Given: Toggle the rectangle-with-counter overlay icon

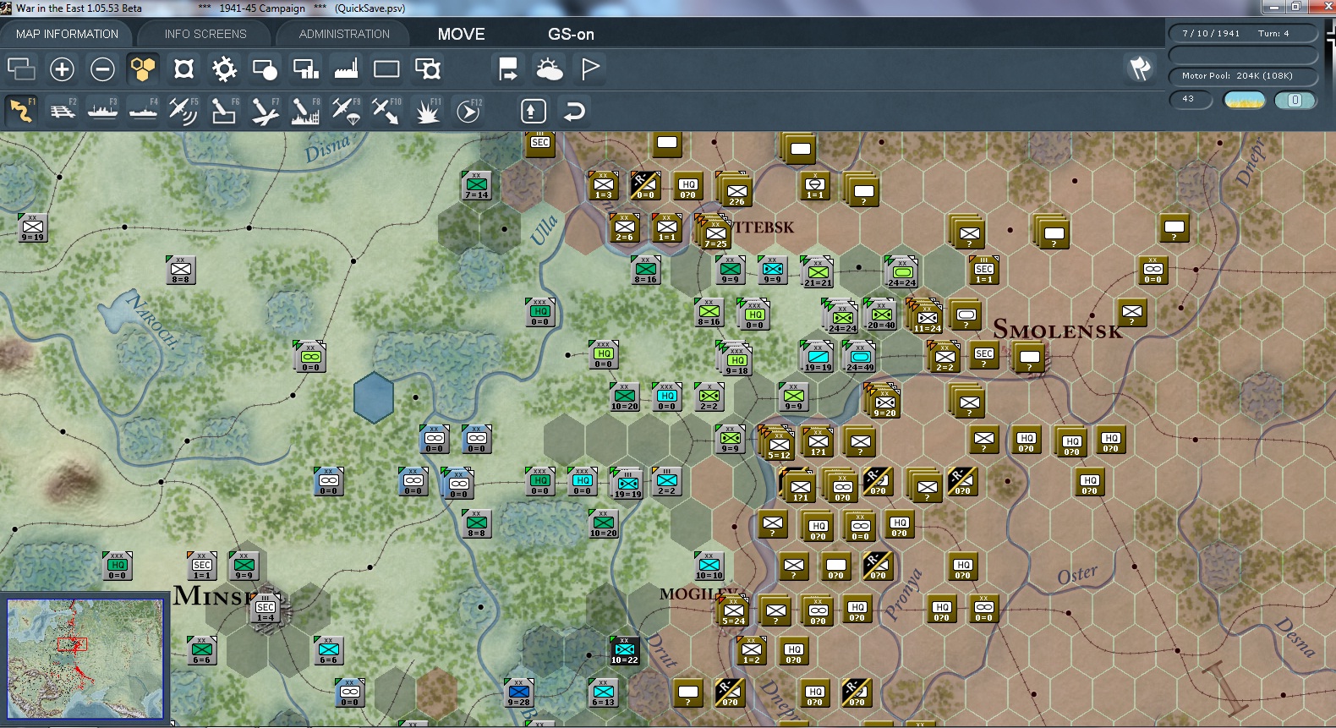Looking at the screenshot, I should coord(428,68).
